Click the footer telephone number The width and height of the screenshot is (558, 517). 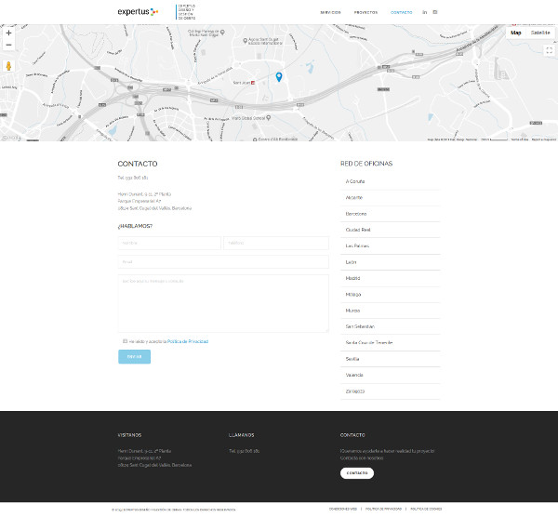point(244,451)
